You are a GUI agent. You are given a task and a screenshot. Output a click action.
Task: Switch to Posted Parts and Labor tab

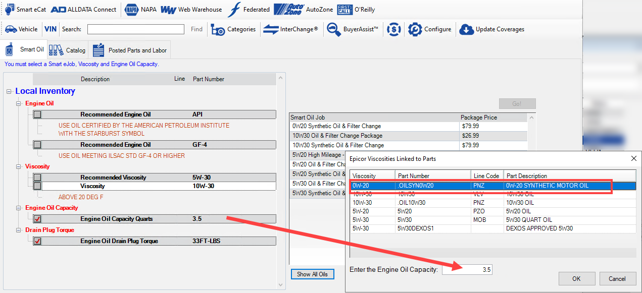(x=130, y=50)
